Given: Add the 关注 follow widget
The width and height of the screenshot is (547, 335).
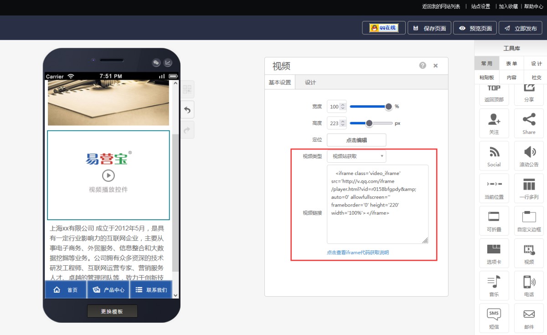Looking at the screenshot, I should pos(494,124).
